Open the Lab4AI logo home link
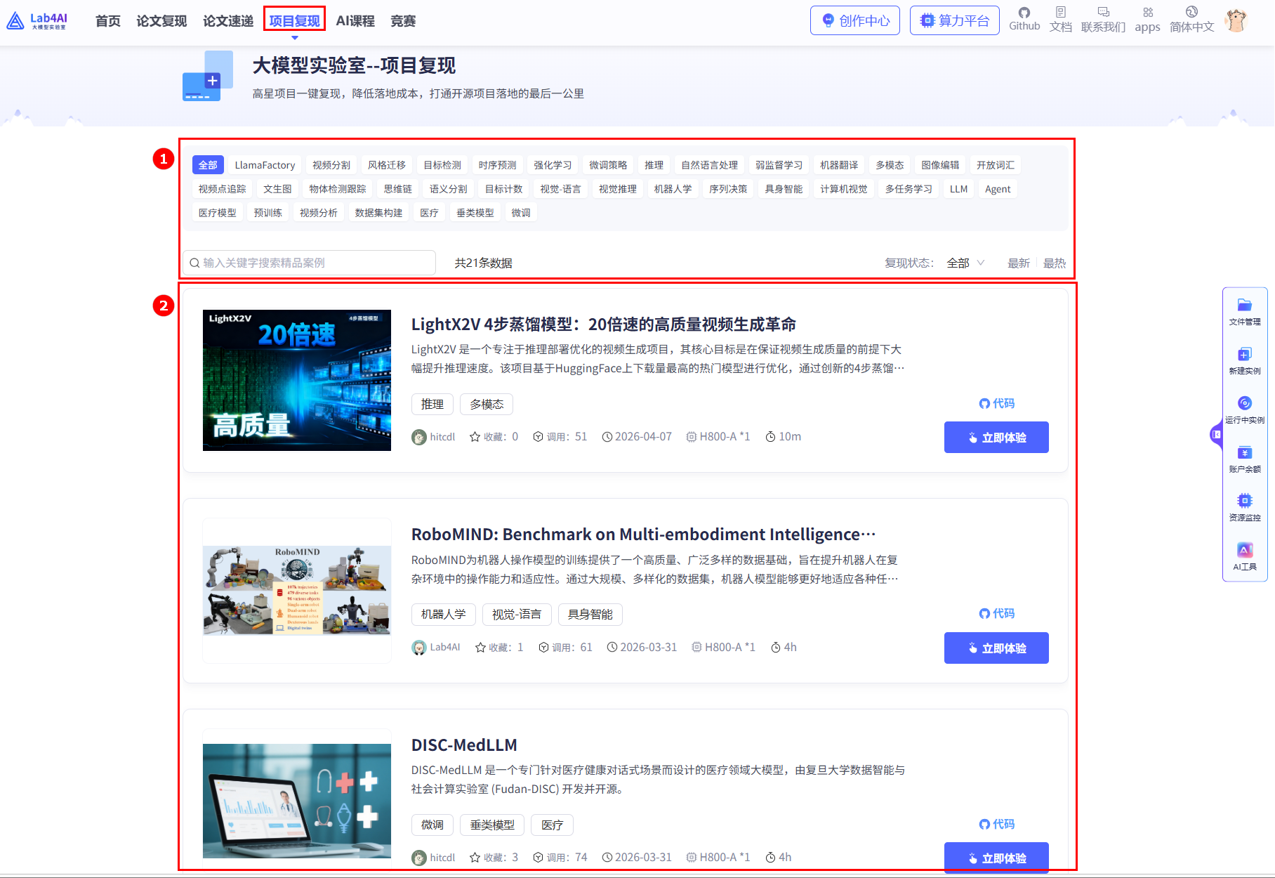The height and width of the screenshot is (878, 1275). 37,21
